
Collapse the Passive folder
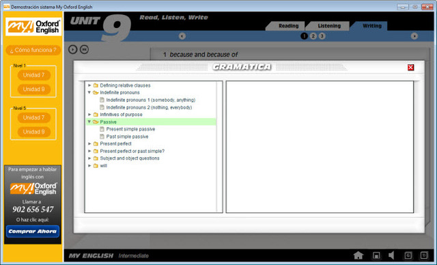[89, 122]
